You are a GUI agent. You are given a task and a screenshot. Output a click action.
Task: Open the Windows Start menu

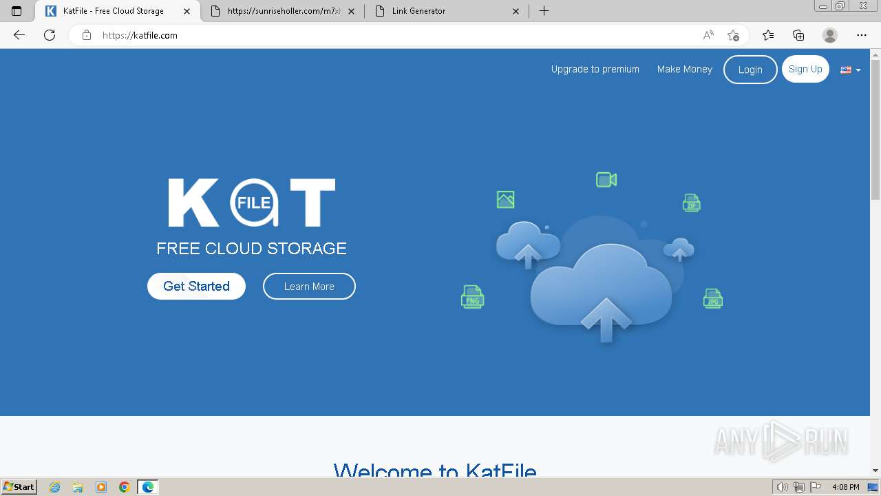pos(19,487)
